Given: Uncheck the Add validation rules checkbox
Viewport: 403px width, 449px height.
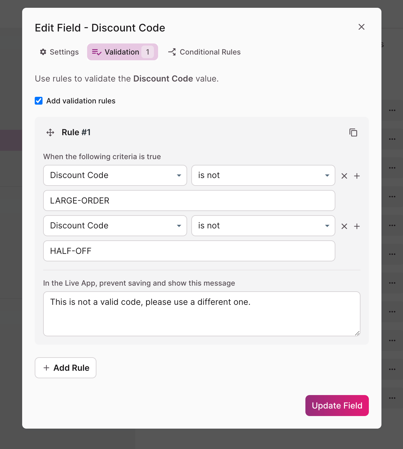Looking at the screenshot, I should pyautogui.click(x=38, y=101).
